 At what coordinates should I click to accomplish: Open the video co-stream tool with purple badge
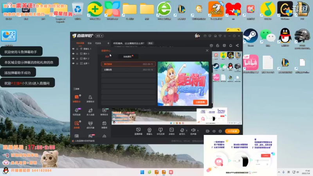77,112
